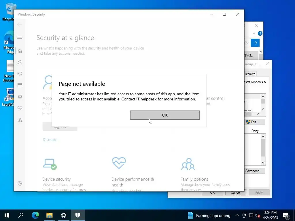Open the Action Center notifications icon

coord(286,216)
